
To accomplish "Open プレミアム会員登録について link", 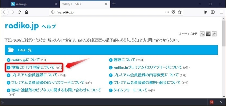I will pyautogui.click(x=34, y=75).
